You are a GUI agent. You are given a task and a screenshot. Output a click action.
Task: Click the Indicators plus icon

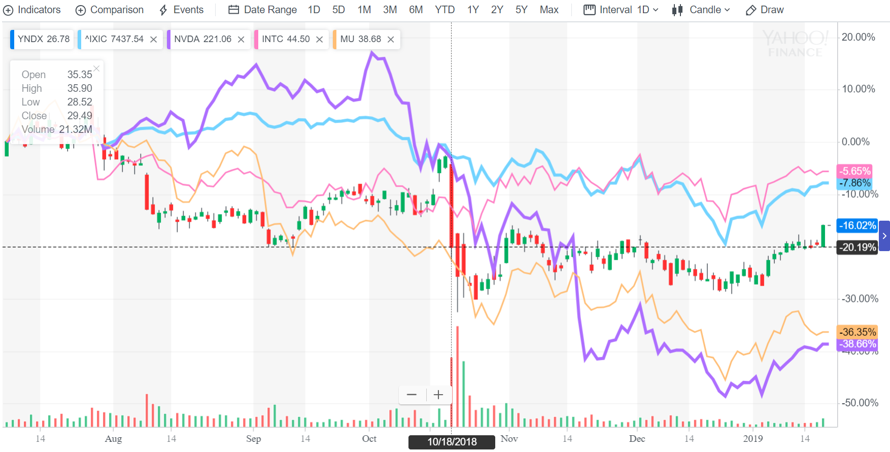pyautogui.click(x=8, y=10)
